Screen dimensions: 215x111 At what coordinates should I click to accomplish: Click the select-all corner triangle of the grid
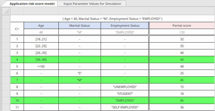6,11
